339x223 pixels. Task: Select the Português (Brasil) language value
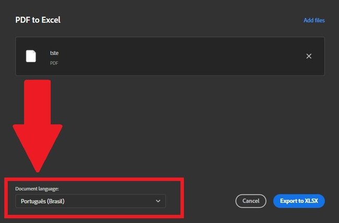43,201
